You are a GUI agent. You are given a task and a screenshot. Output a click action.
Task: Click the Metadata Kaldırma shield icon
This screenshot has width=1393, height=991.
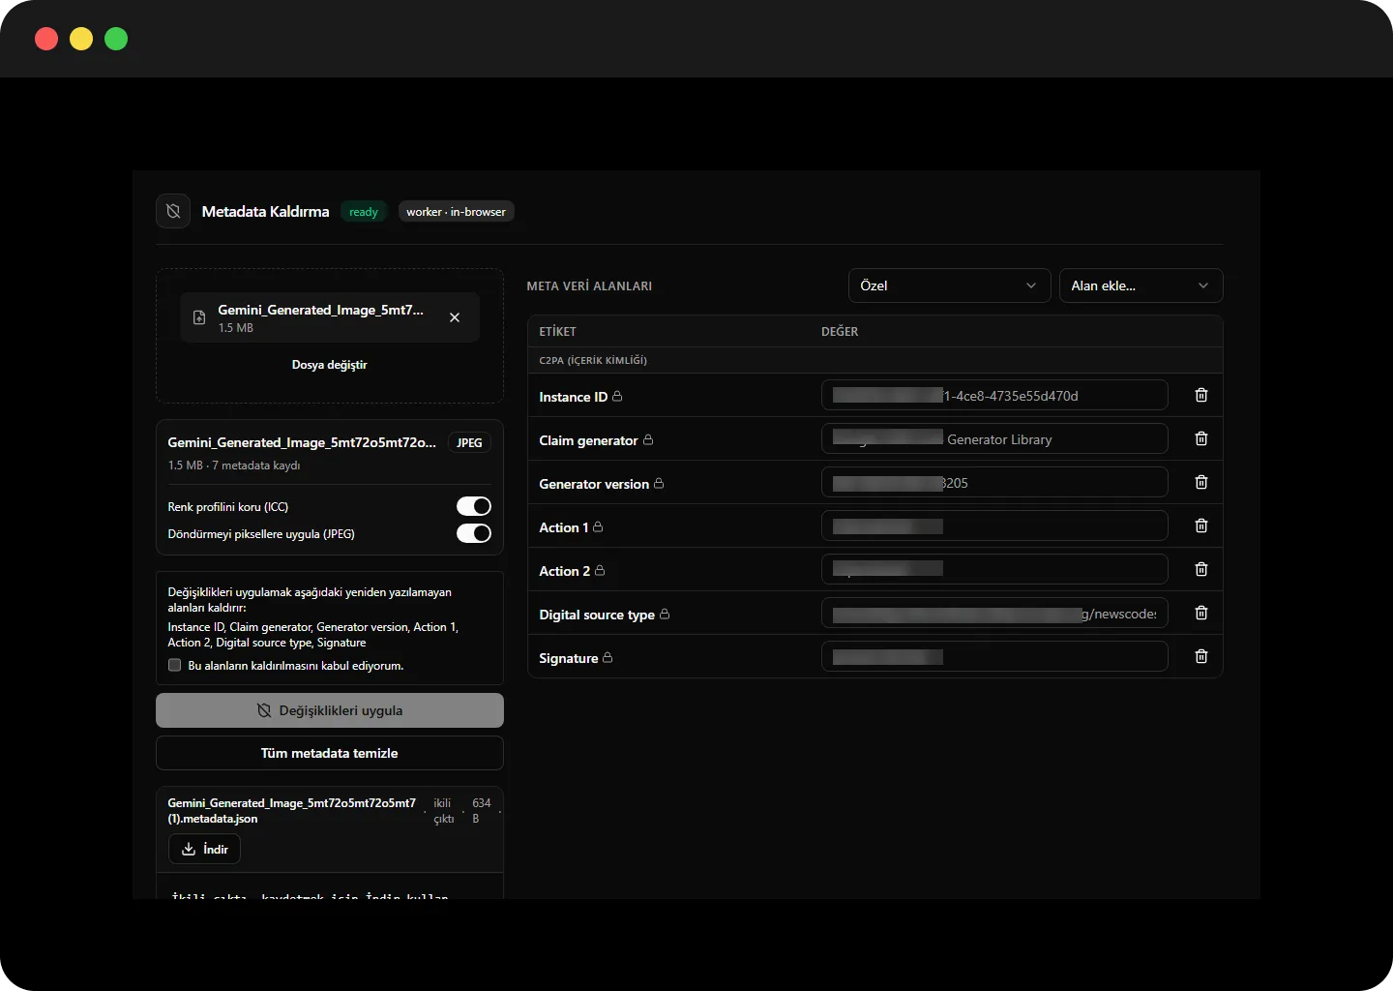tap(173, 211)
